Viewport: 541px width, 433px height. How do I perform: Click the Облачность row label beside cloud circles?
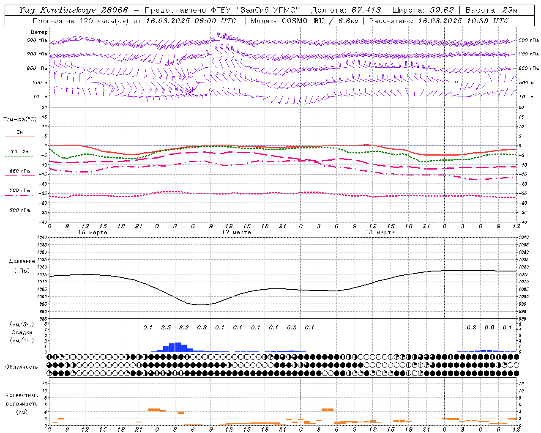[x=22, y=367]
